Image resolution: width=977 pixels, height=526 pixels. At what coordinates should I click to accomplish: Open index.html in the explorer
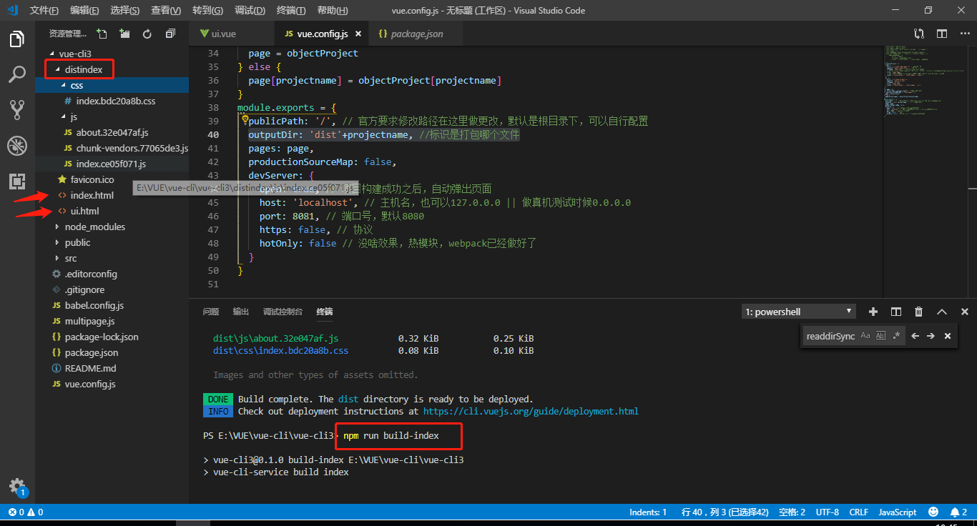[112, 195]
